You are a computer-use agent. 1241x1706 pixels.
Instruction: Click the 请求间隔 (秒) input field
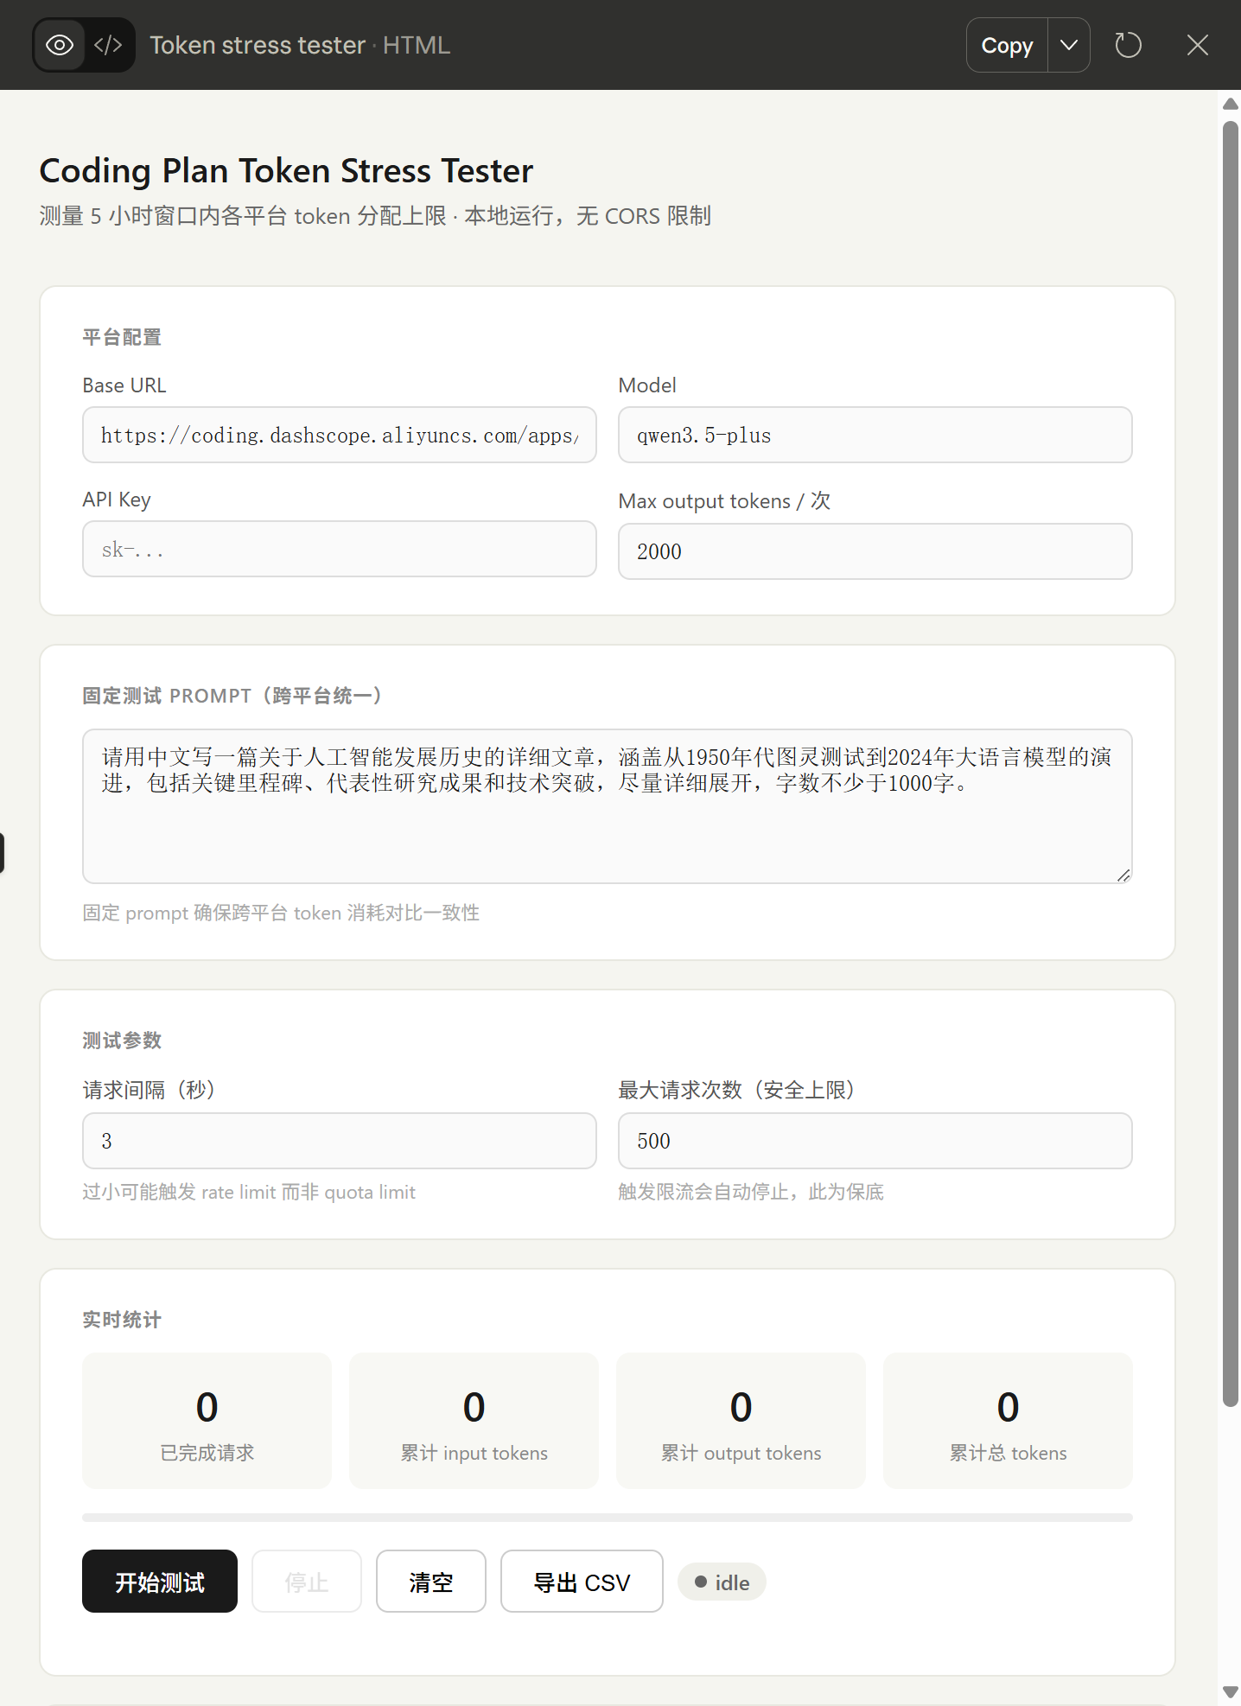[x=339, y=1141]
